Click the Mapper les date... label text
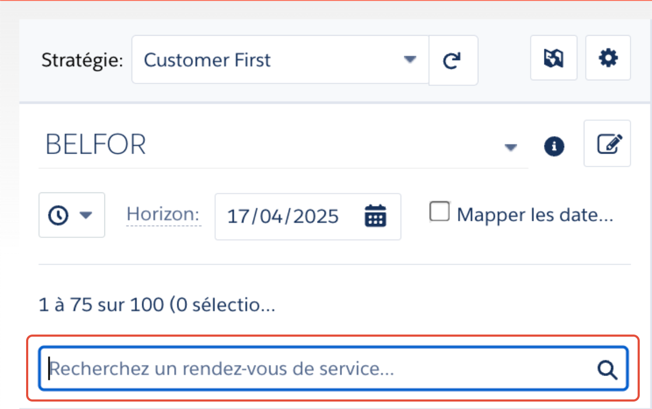 tap(535, 214)
